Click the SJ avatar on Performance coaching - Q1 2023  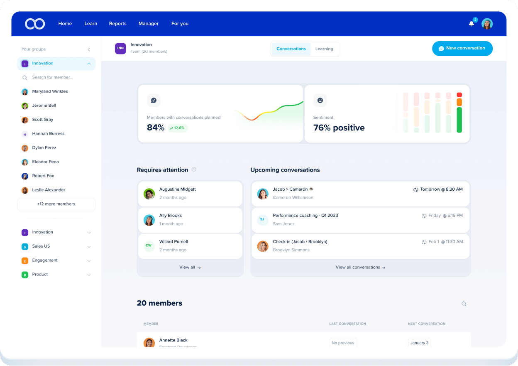click(x=262, y=220)
